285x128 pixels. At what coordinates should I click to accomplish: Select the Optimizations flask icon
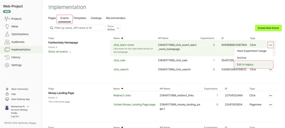click(7, 34)
